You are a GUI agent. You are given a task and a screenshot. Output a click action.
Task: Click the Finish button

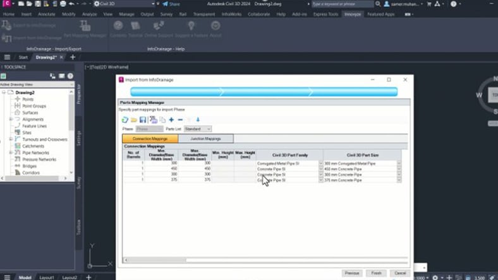[x=377, y=273]
